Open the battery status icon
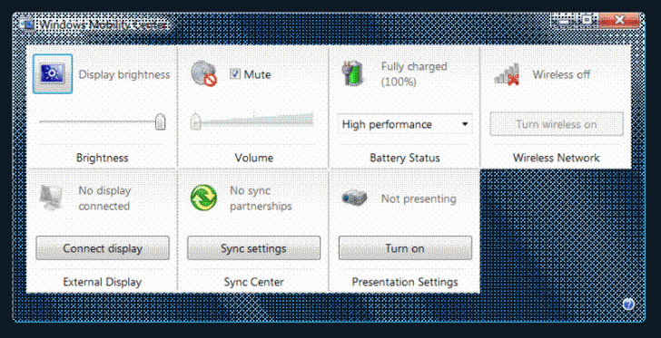661x338 pixels. 352,73
